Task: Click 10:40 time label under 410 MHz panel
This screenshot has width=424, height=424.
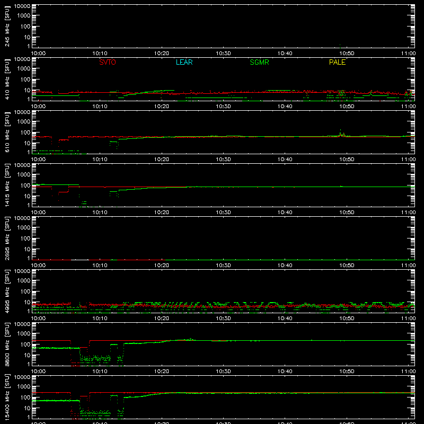Action: coord(285,107)
